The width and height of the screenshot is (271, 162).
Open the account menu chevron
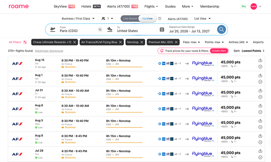(x=260, y=7)
